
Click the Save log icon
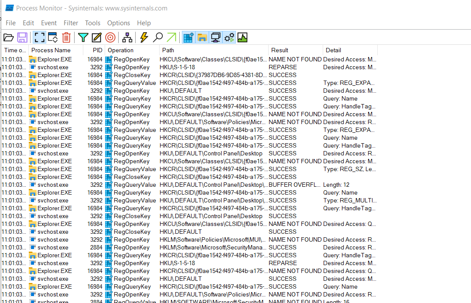tap(22, 37)
